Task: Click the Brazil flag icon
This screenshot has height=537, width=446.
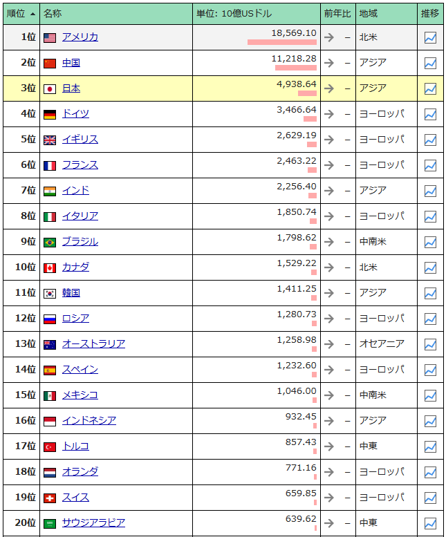Action: point(50,243)
